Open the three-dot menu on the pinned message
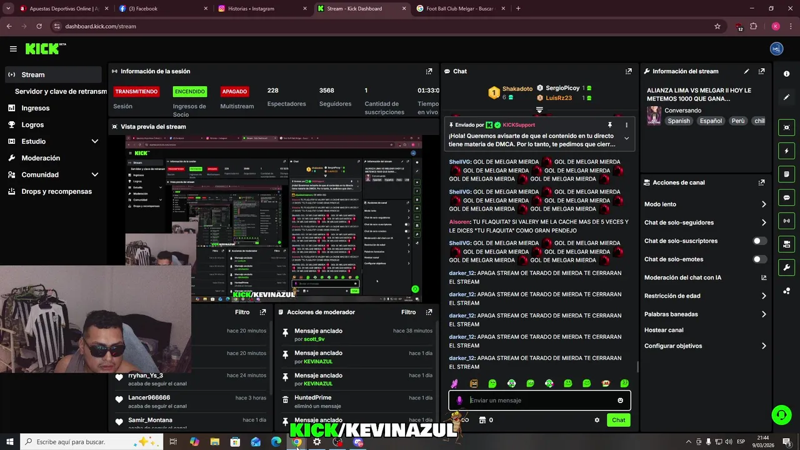The image size is (800, 450). pyautogui.click(x=626, y=125)
